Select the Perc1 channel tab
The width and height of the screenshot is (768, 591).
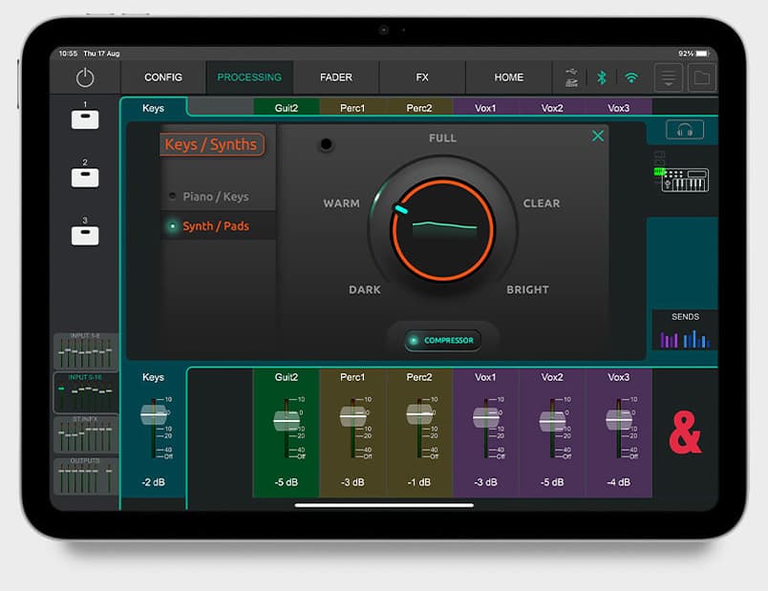pyautogui.click(x=352, y=108)
